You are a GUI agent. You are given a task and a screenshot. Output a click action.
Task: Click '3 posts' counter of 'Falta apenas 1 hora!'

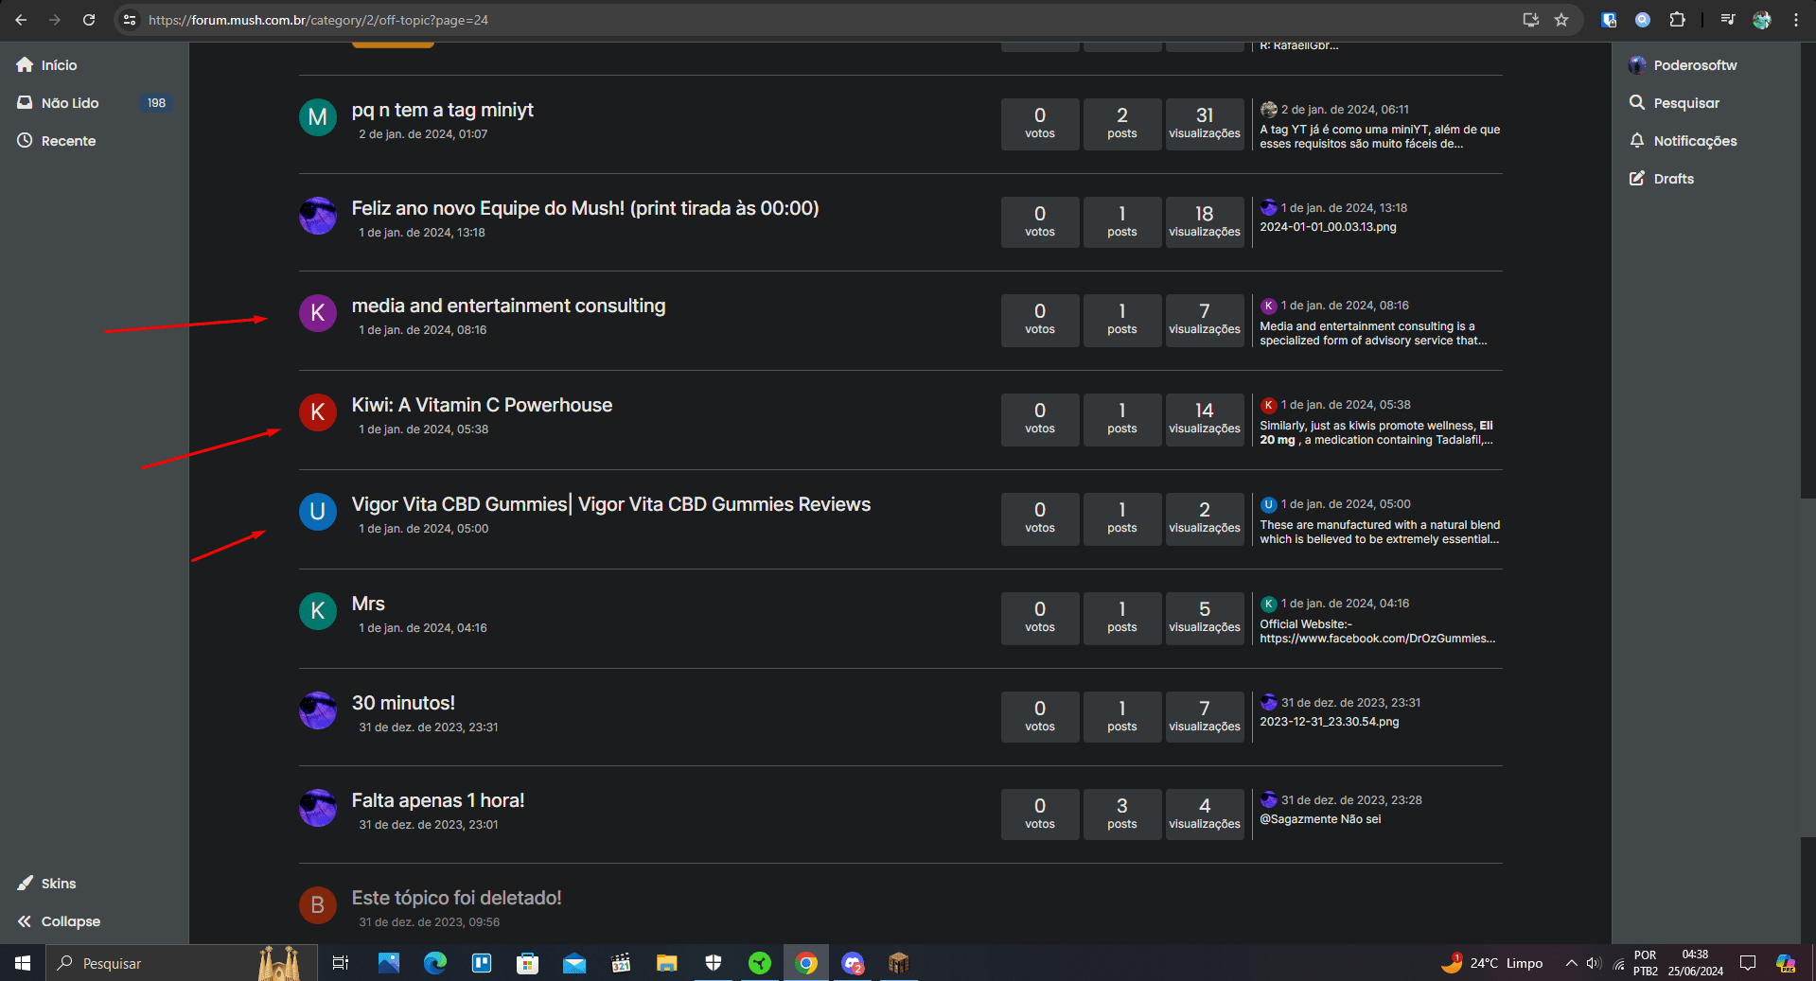(x=1122, y=815)
